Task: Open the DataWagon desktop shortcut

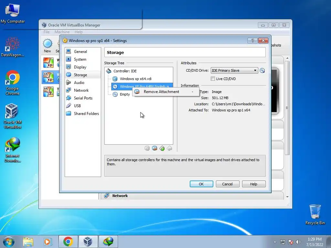Action: pos(13,47)
